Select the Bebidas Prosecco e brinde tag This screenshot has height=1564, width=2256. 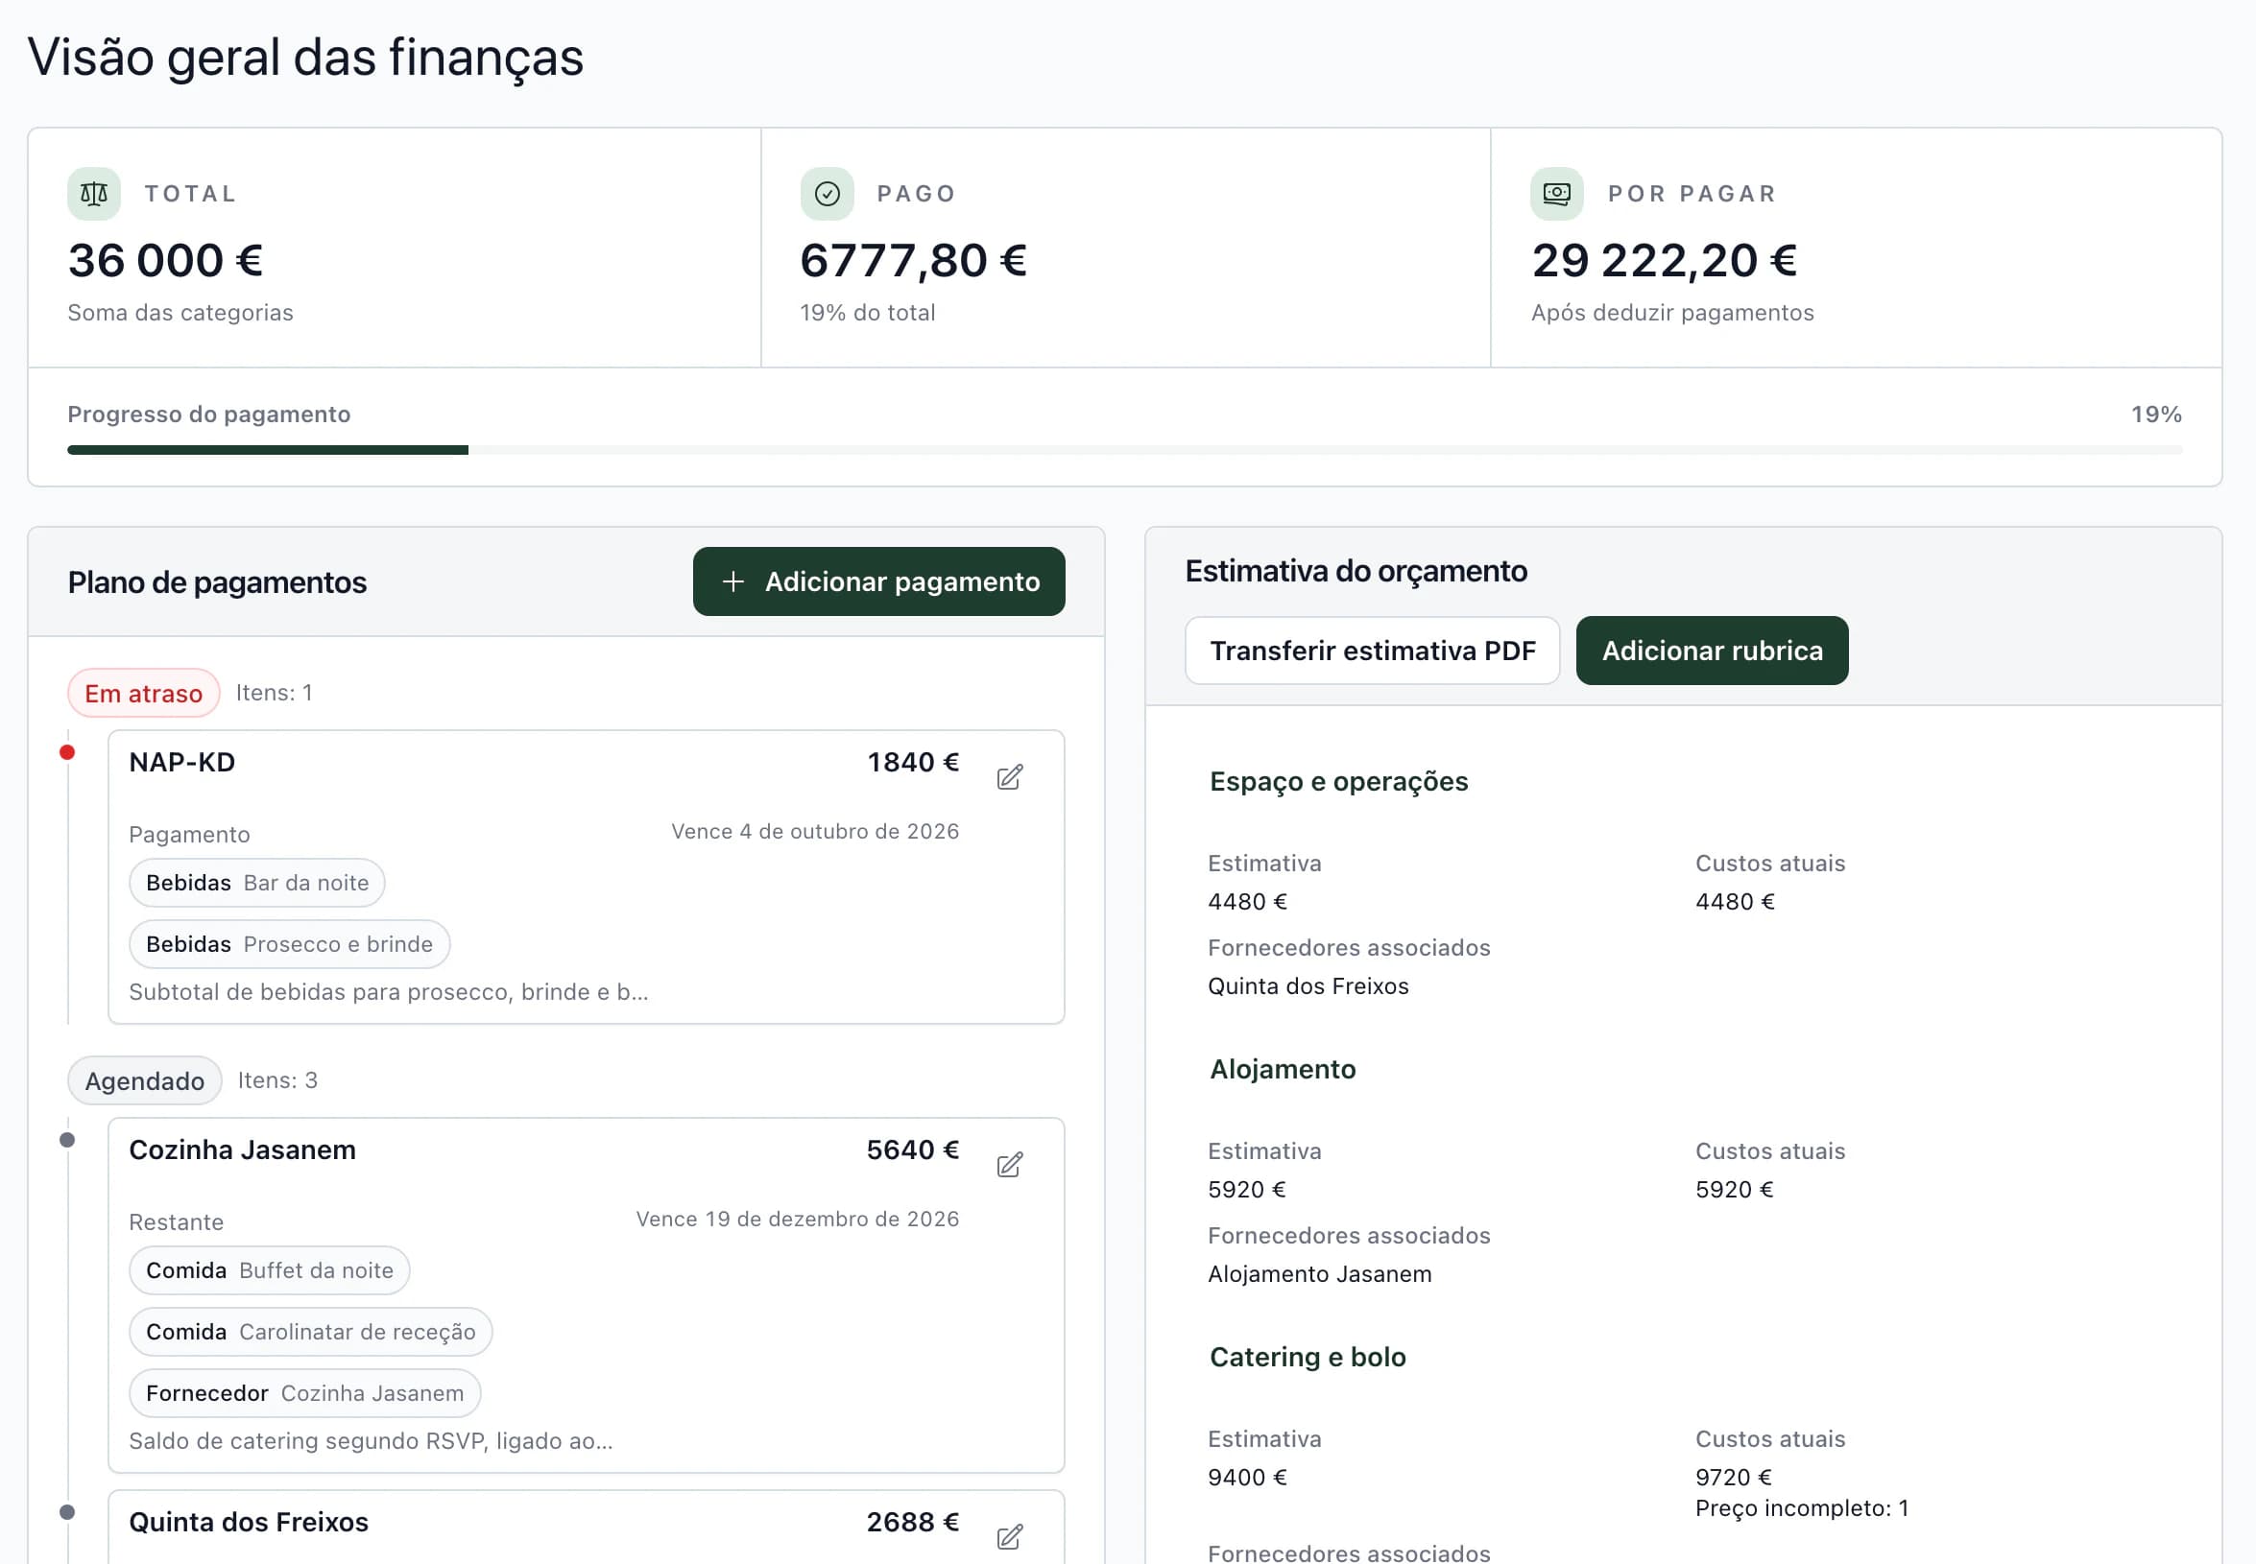click(x=289, y=944)
